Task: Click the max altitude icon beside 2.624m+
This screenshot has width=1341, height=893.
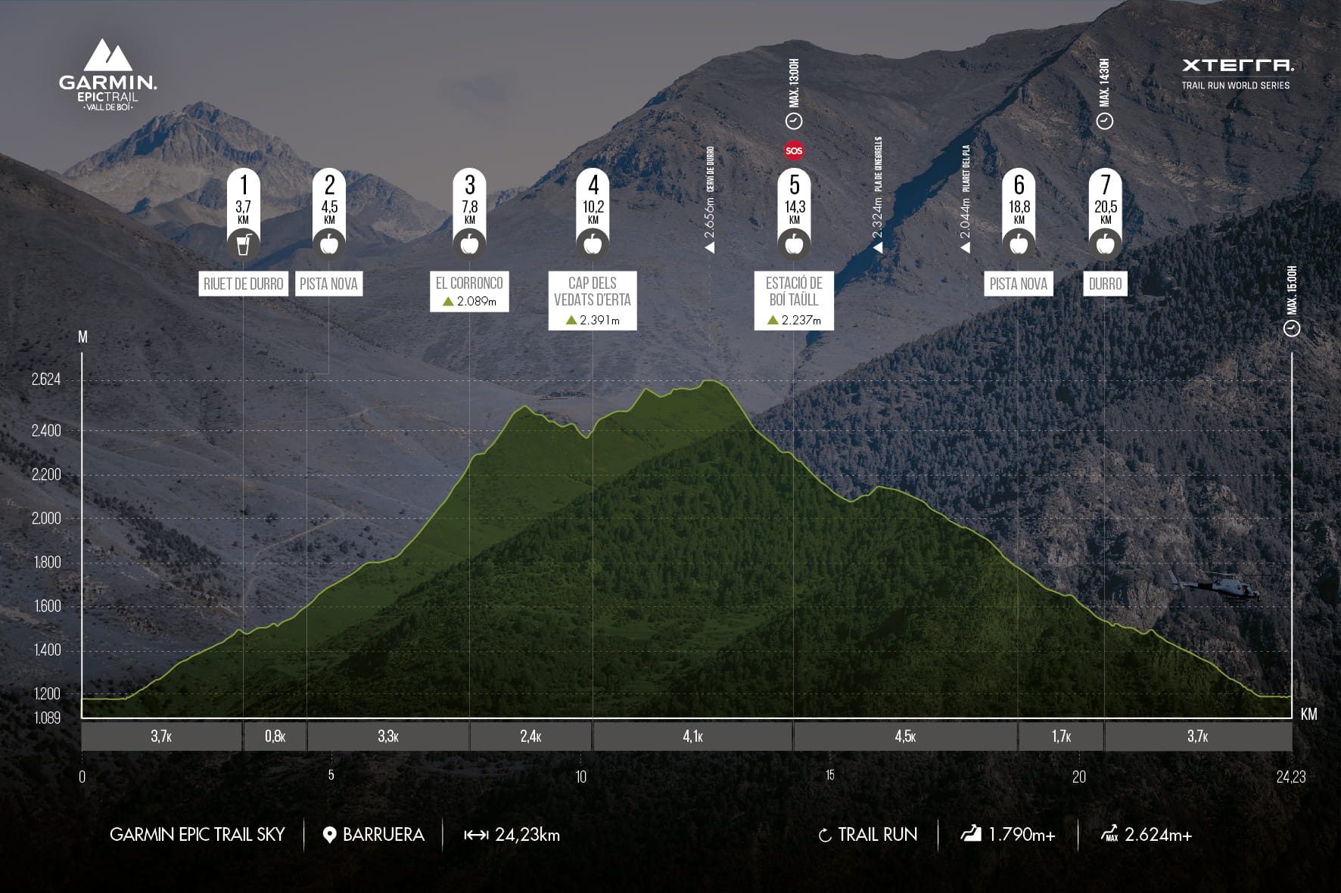Action: point(1109,834)
